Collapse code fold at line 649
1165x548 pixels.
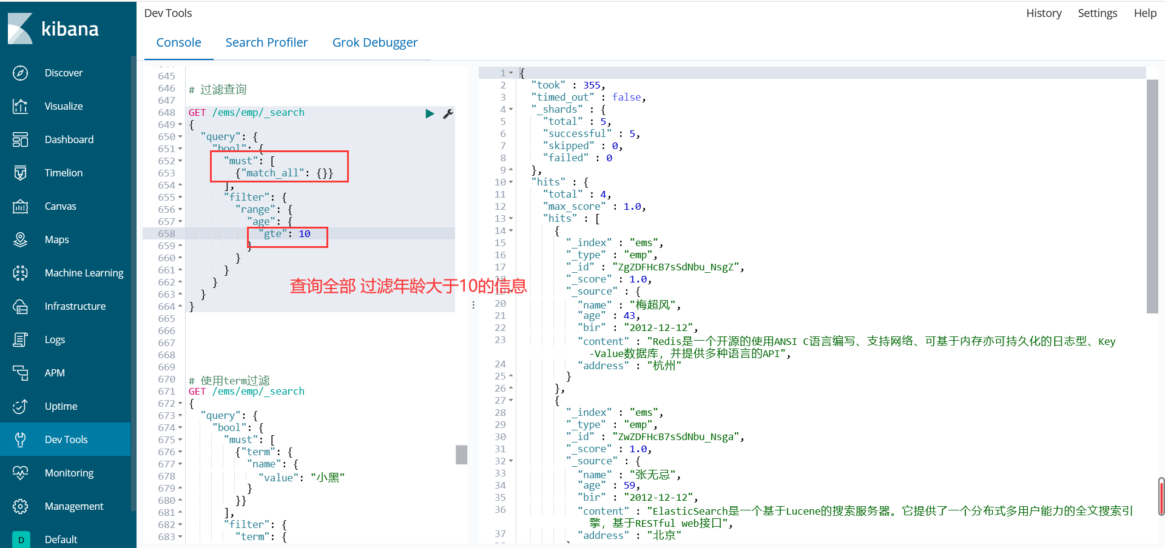180,125
